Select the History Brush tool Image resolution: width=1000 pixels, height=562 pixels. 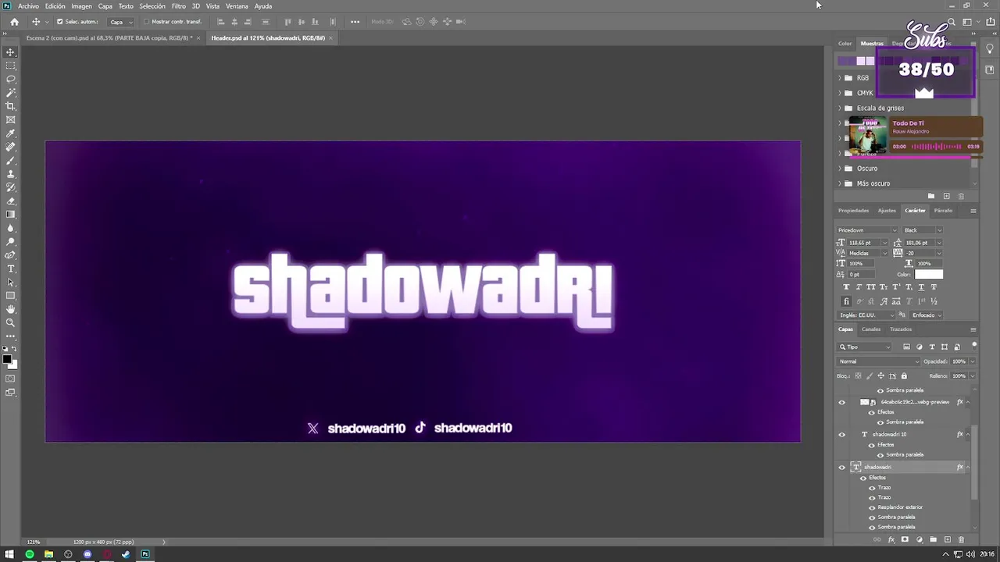click(x=10, y=187)
